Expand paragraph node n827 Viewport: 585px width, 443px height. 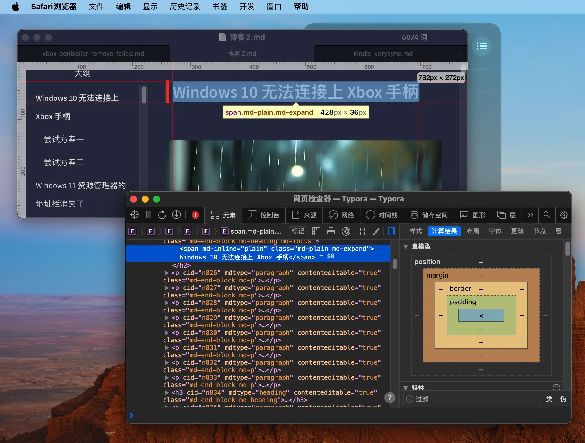pyautogui.click(x=167, y=287)
